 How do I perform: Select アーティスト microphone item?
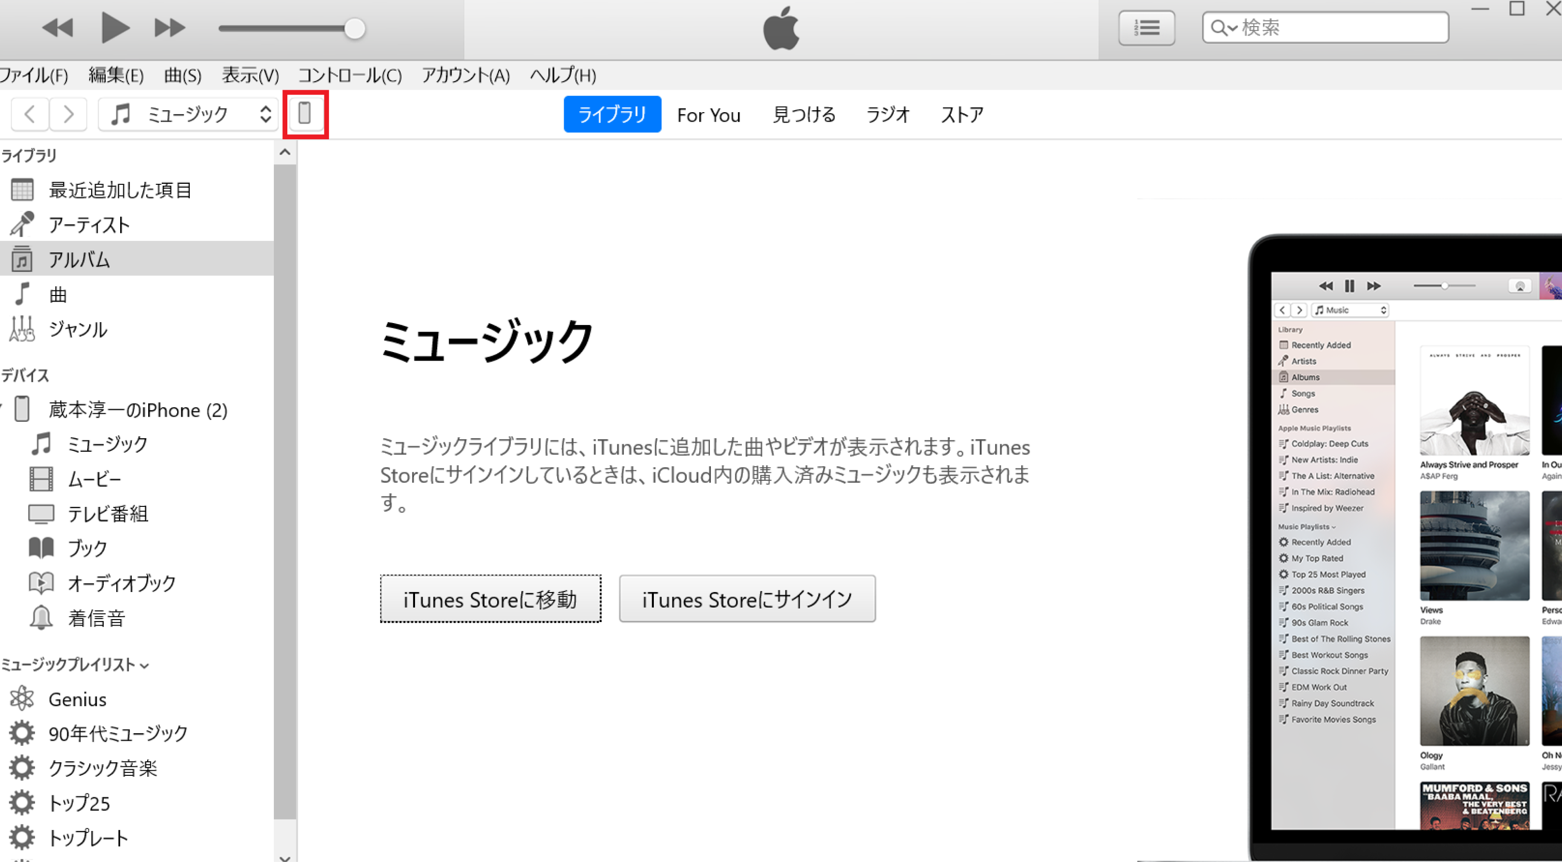(137, 225)
